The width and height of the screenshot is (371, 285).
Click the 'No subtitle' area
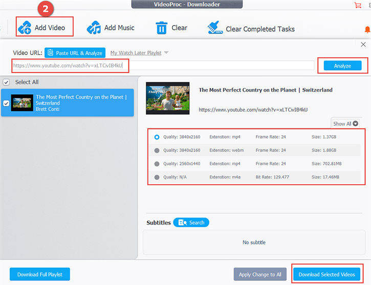(x=254, y=243)
